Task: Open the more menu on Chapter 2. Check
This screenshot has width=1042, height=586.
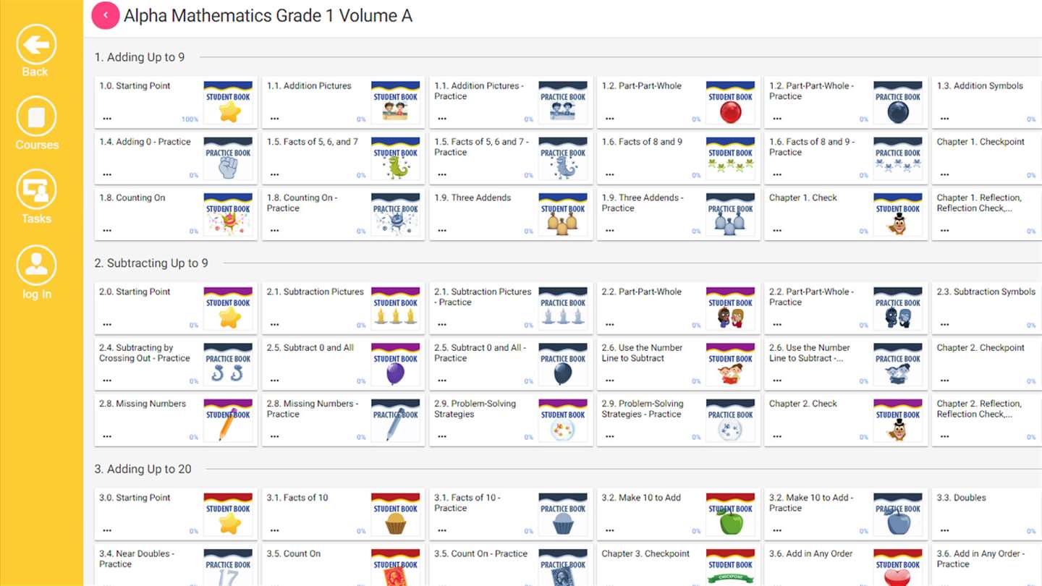Action: [777, 437]
